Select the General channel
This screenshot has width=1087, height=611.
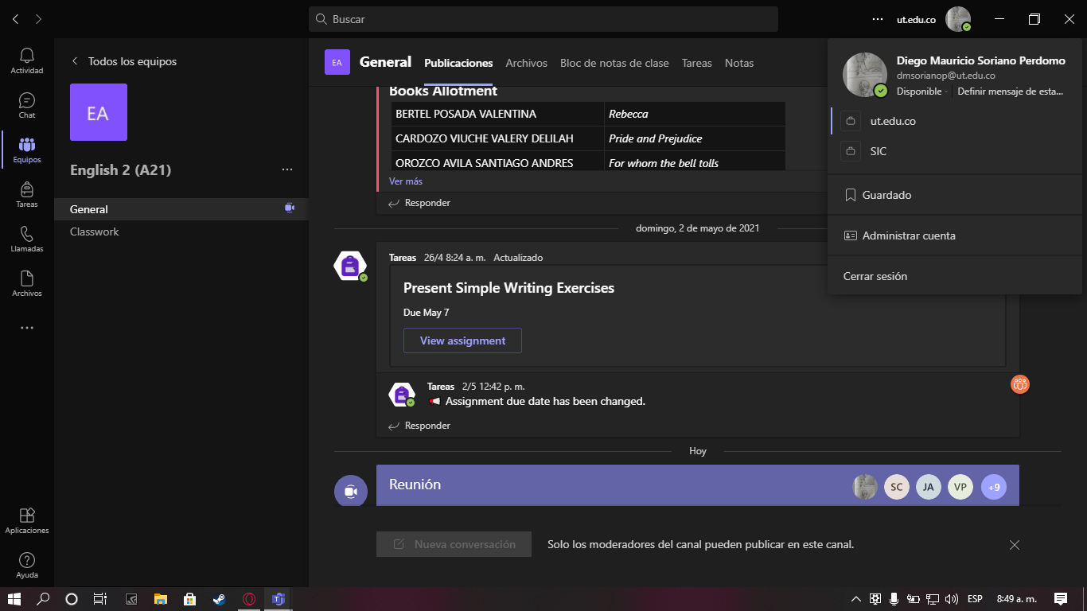click(x=181, y=209)
